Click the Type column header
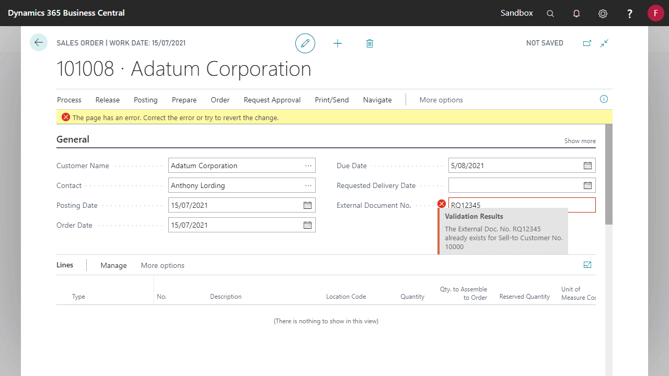The height and width of the screenshot is (376, 669). (x=78, y=297)
